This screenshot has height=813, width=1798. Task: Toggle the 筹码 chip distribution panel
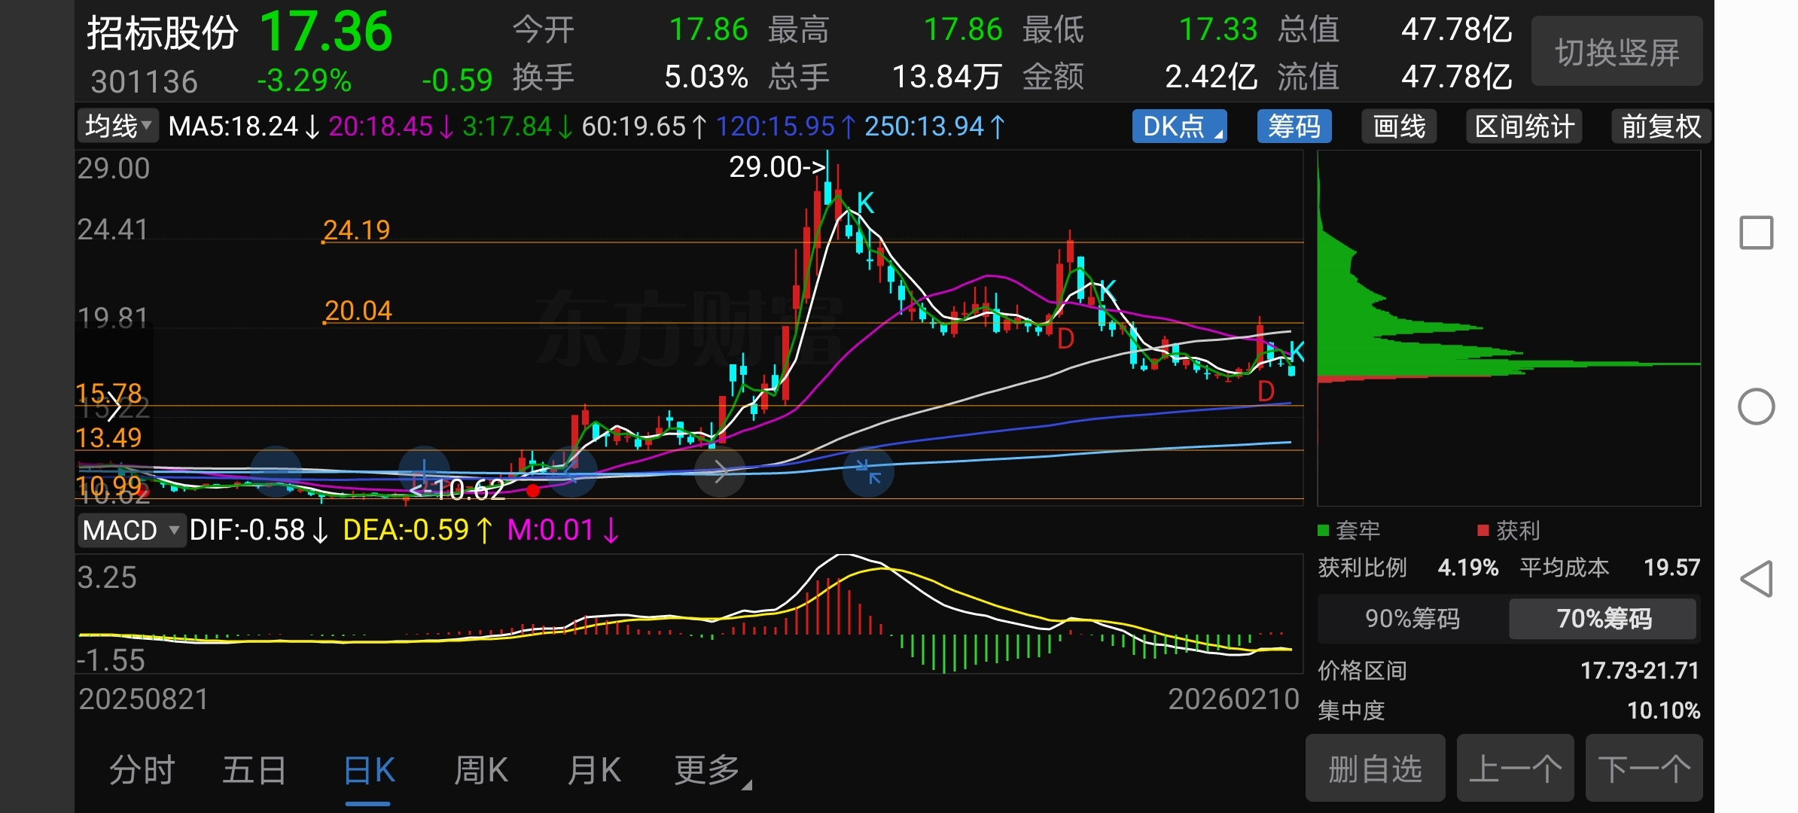(1294, 126)
